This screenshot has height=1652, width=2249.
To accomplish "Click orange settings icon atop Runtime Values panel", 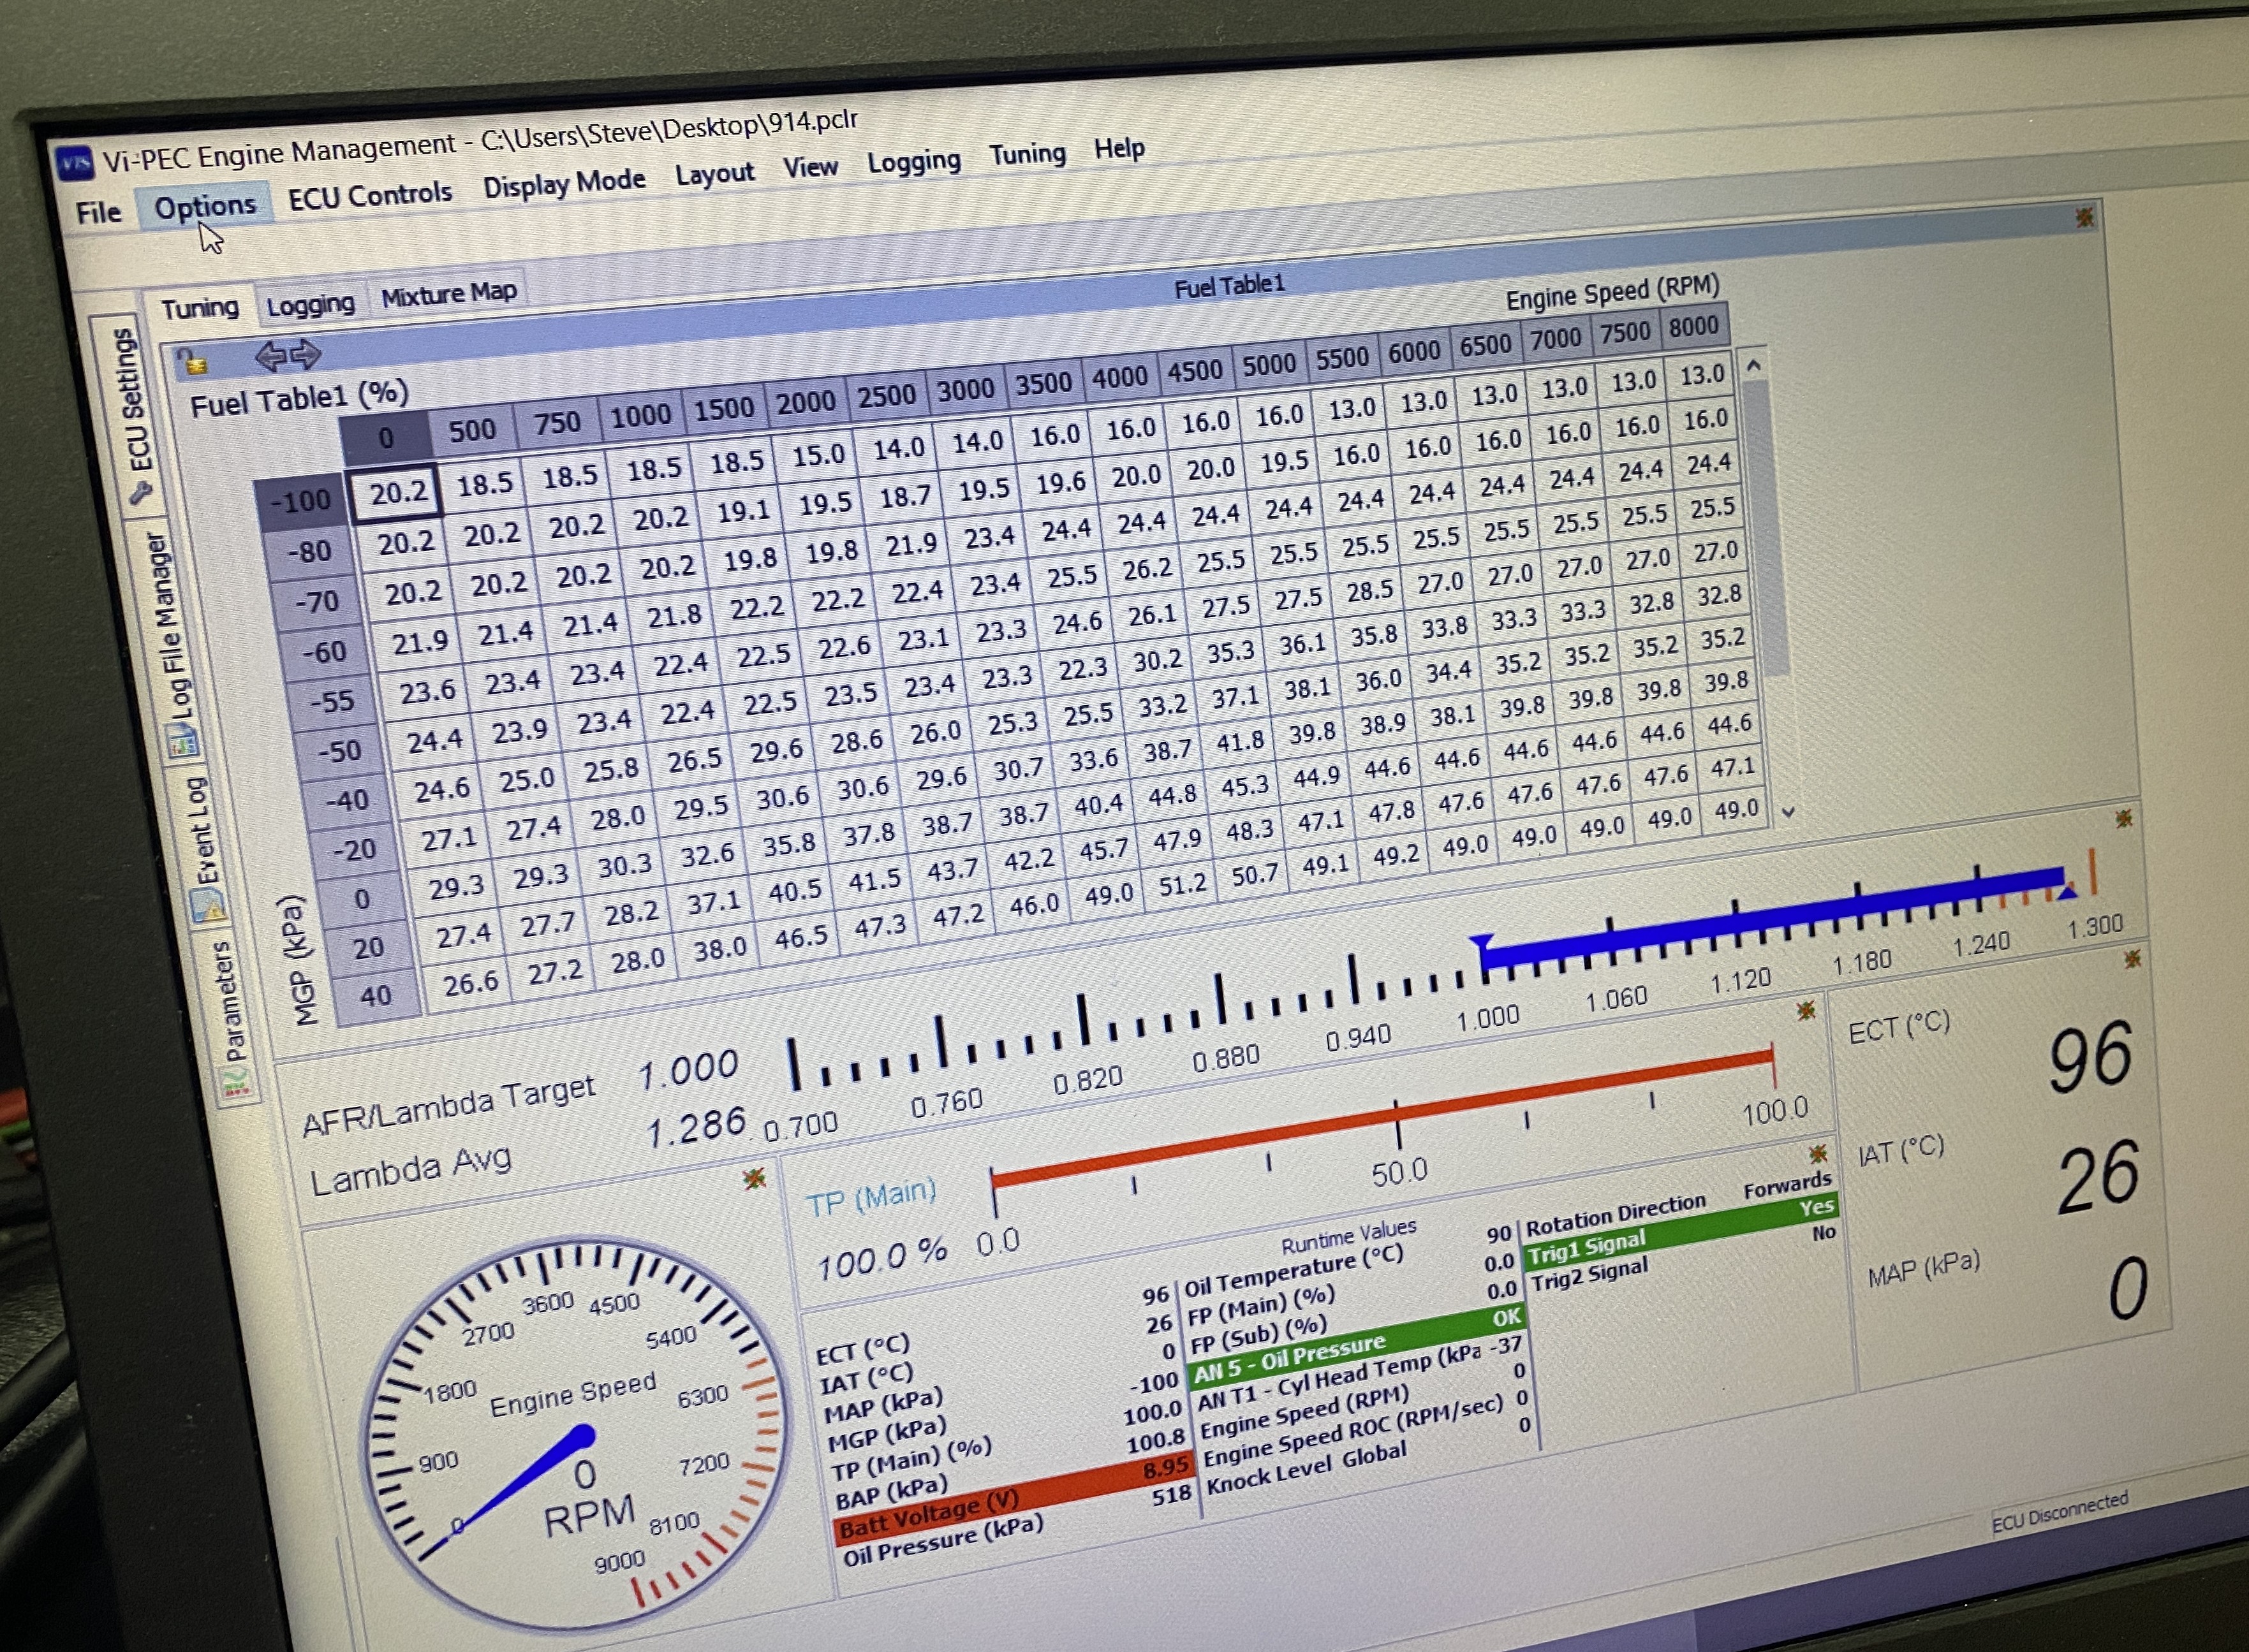I will pyautogui.click(x=1818, y=1153).
